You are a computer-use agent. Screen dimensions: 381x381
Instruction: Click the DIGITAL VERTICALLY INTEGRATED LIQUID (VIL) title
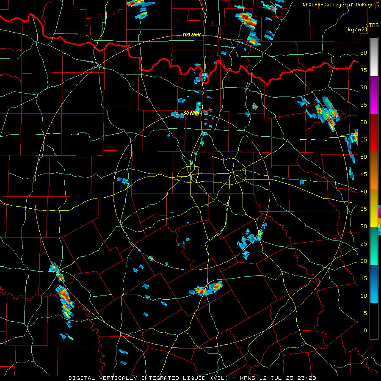149,378
